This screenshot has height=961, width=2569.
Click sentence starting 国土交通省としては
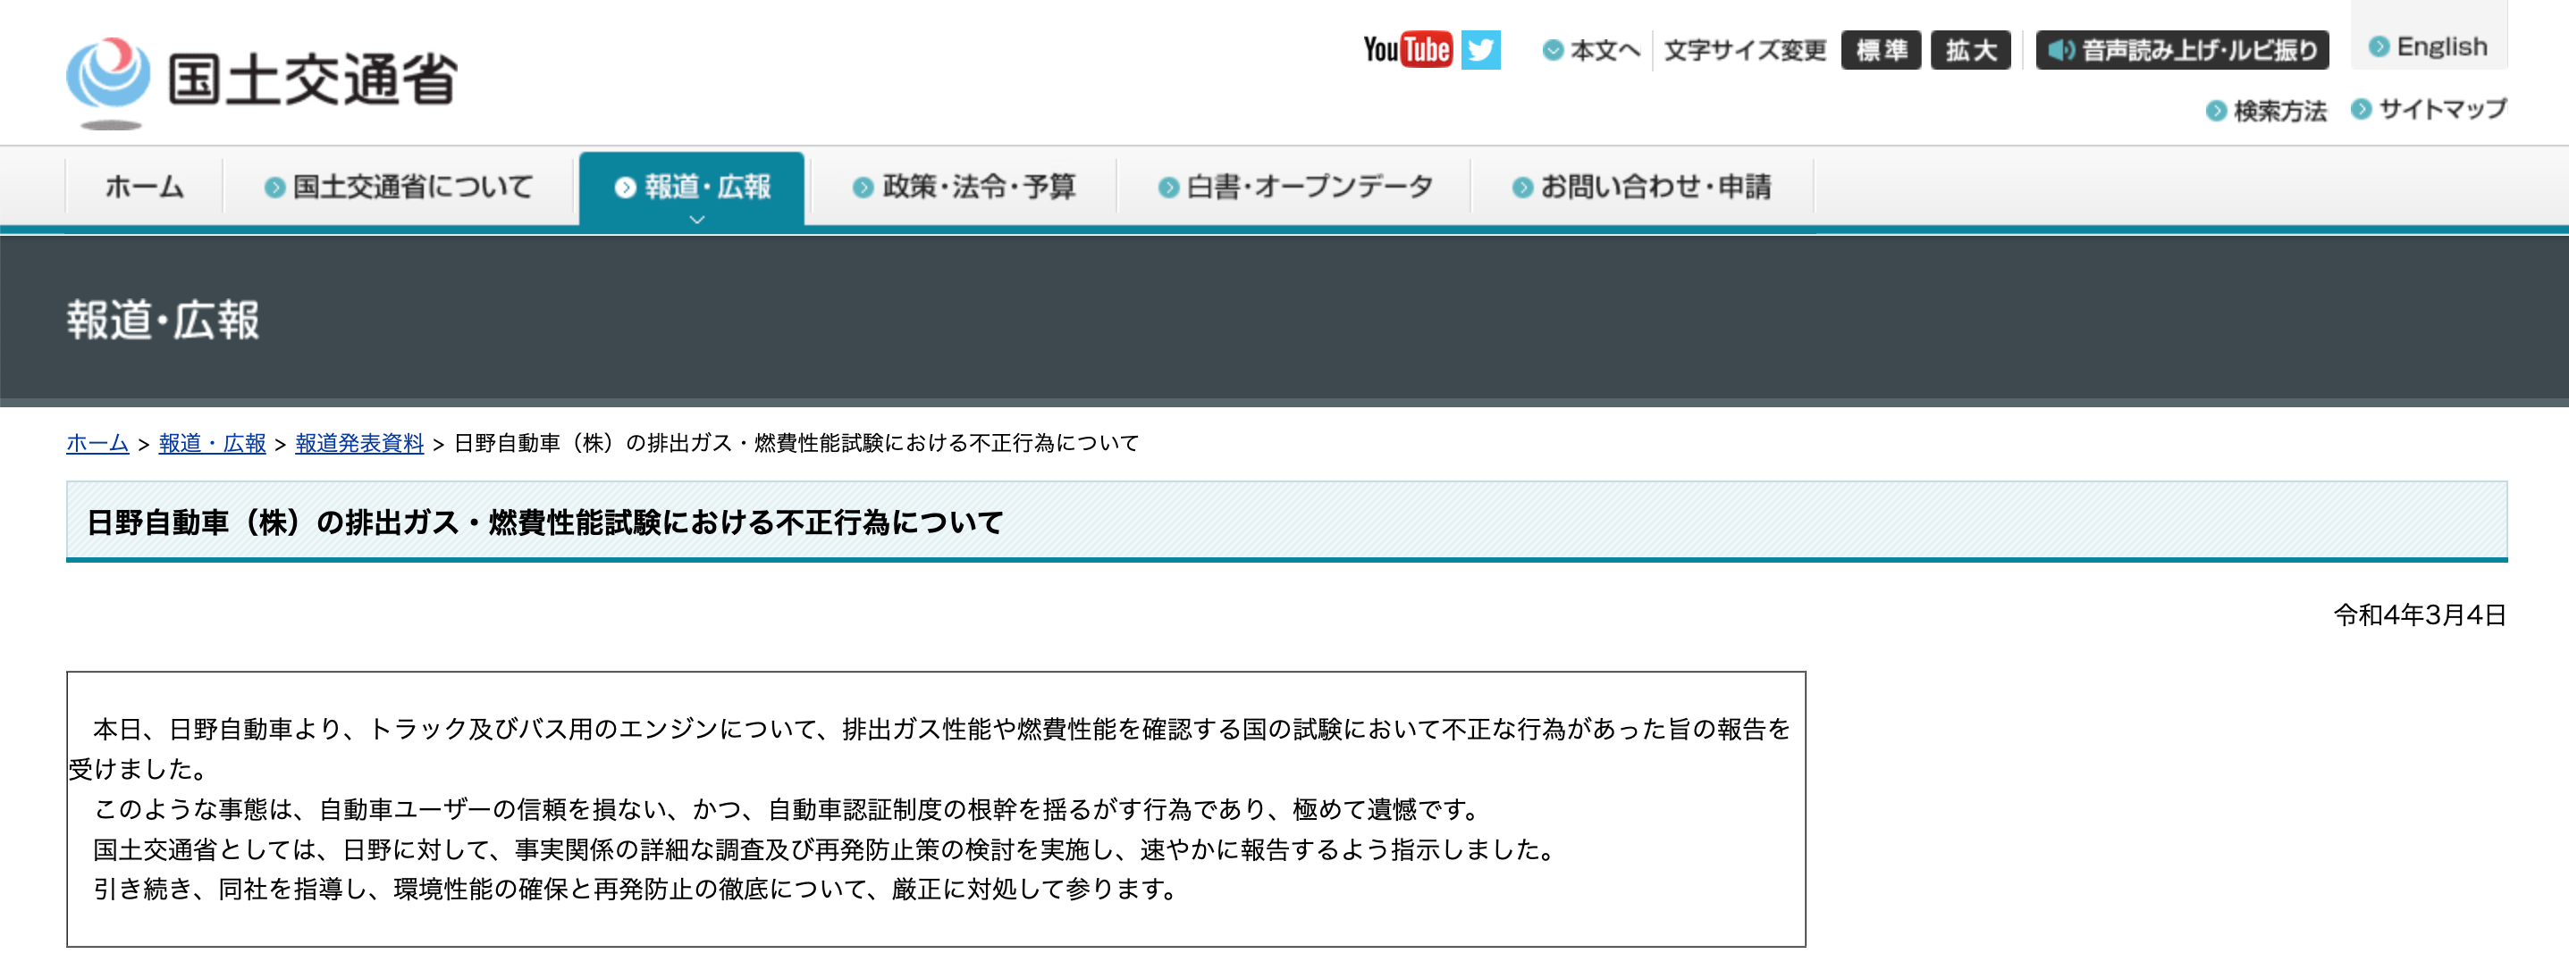click(825, 849)
